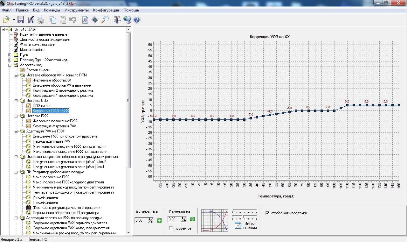The width and height of the screenshot is (407, 242).
Task: Expand the 'Пуск' tree folder
Action: click(10, 55)
